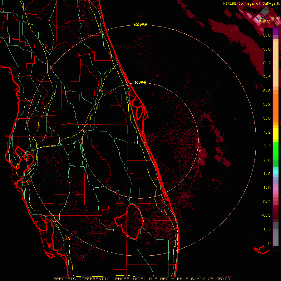Screen dimensions: 281x281
Task: Click the 4.2 value on the scale
Action: coord(267,132)
